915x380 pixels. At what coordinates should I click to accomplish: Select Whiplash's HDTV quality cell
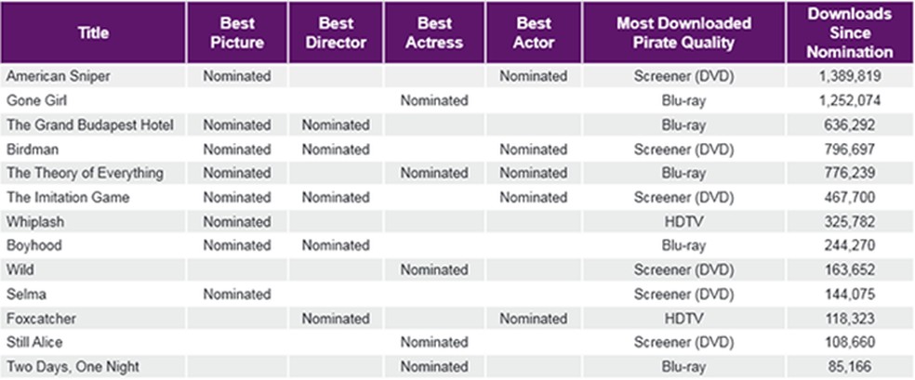[683, 221]
